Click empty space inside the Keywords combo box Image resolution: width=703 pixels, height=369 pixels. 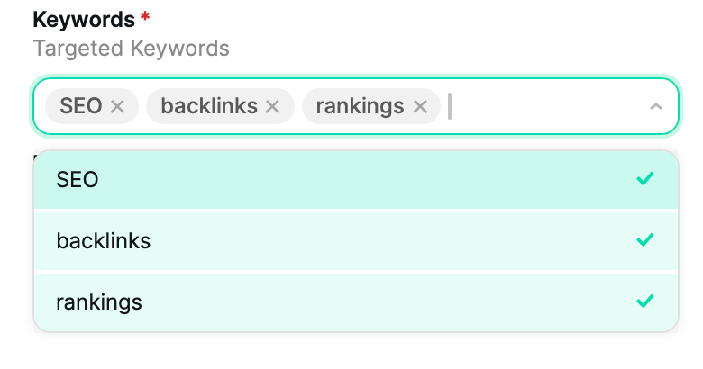550,107
